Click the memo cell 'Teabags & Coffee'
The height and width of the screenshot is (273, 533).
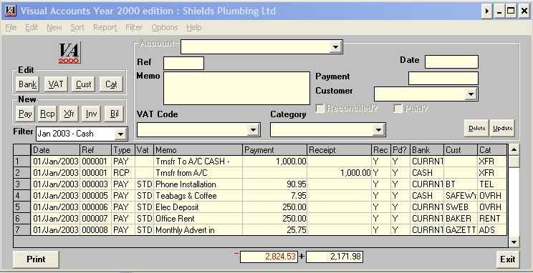[x=198, y=196]
